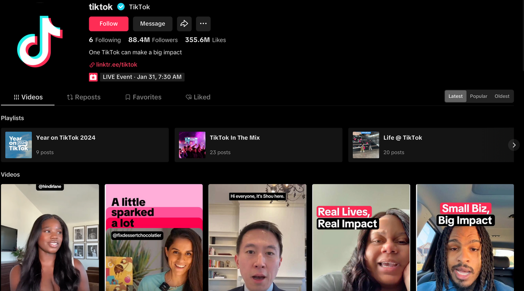
Task: Click the 20 posts label
Action: tap(394, 153)
